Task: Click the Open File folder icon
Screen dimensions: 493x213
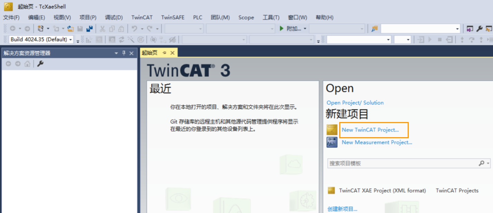Action: coord(70,29)
